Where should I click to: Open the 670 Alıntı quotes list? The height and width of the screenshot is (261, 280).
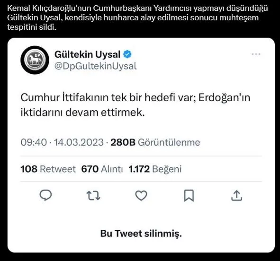point(102,169)
